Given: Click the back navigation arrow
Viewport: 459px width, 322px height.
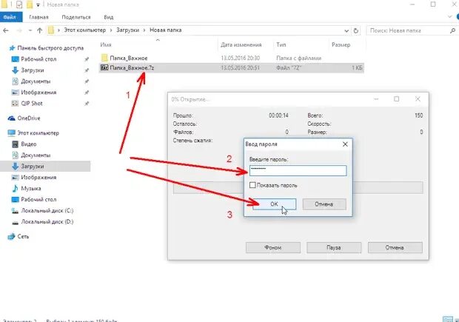Looking at the screenshot, I should click(x=6, y=30).
